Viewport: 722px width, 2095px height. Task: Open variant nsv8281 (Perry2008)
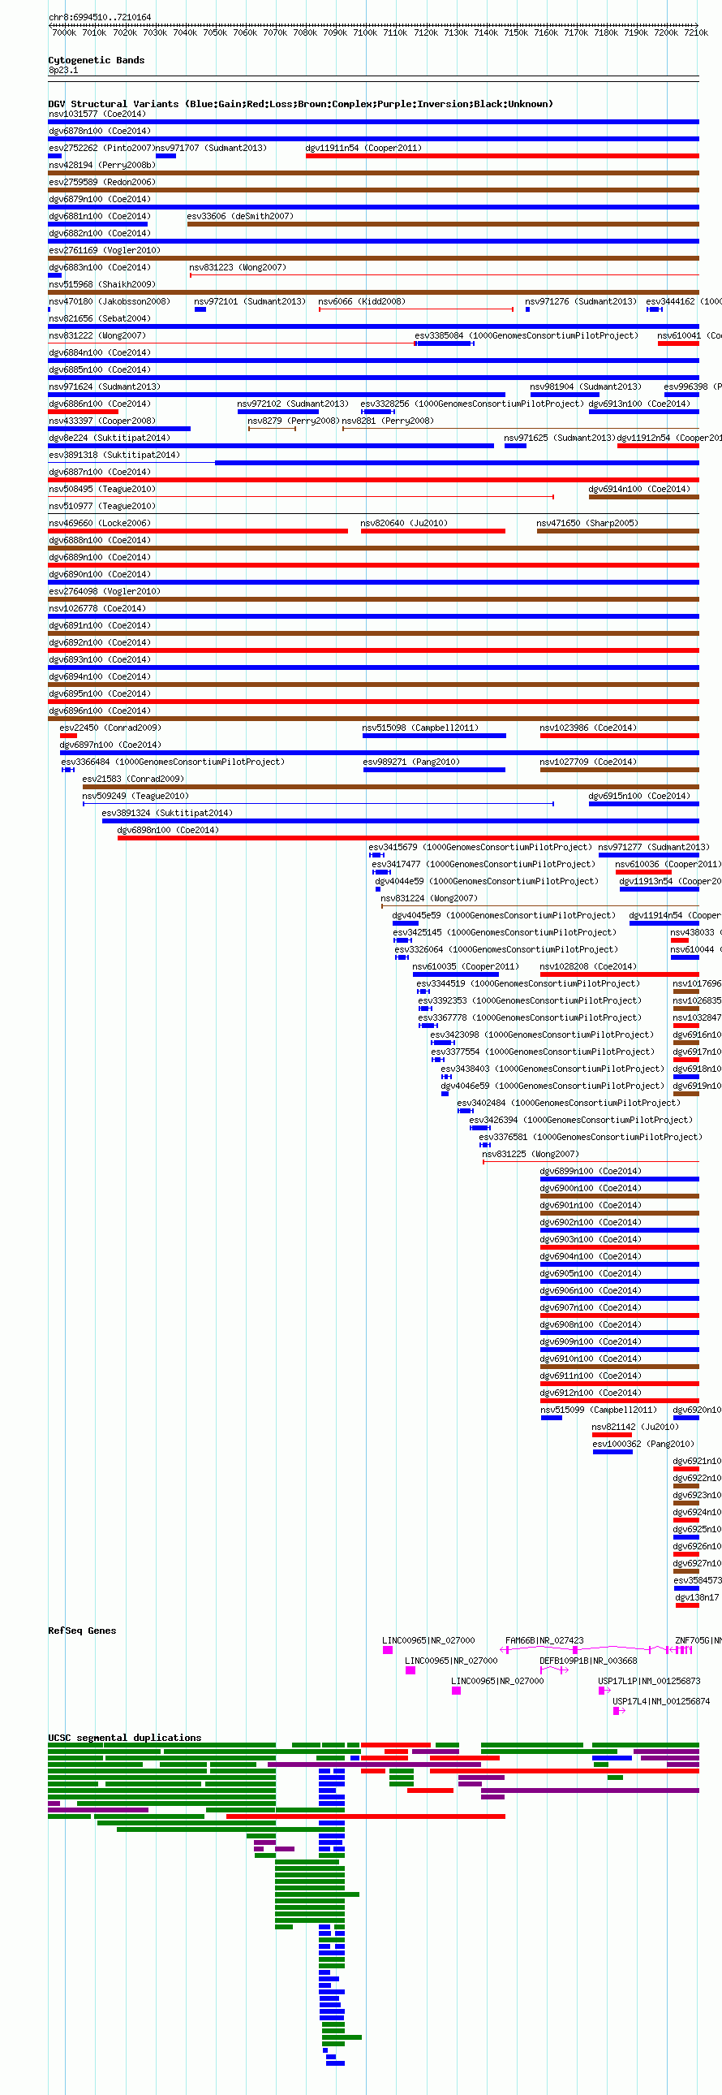(389, 421)
